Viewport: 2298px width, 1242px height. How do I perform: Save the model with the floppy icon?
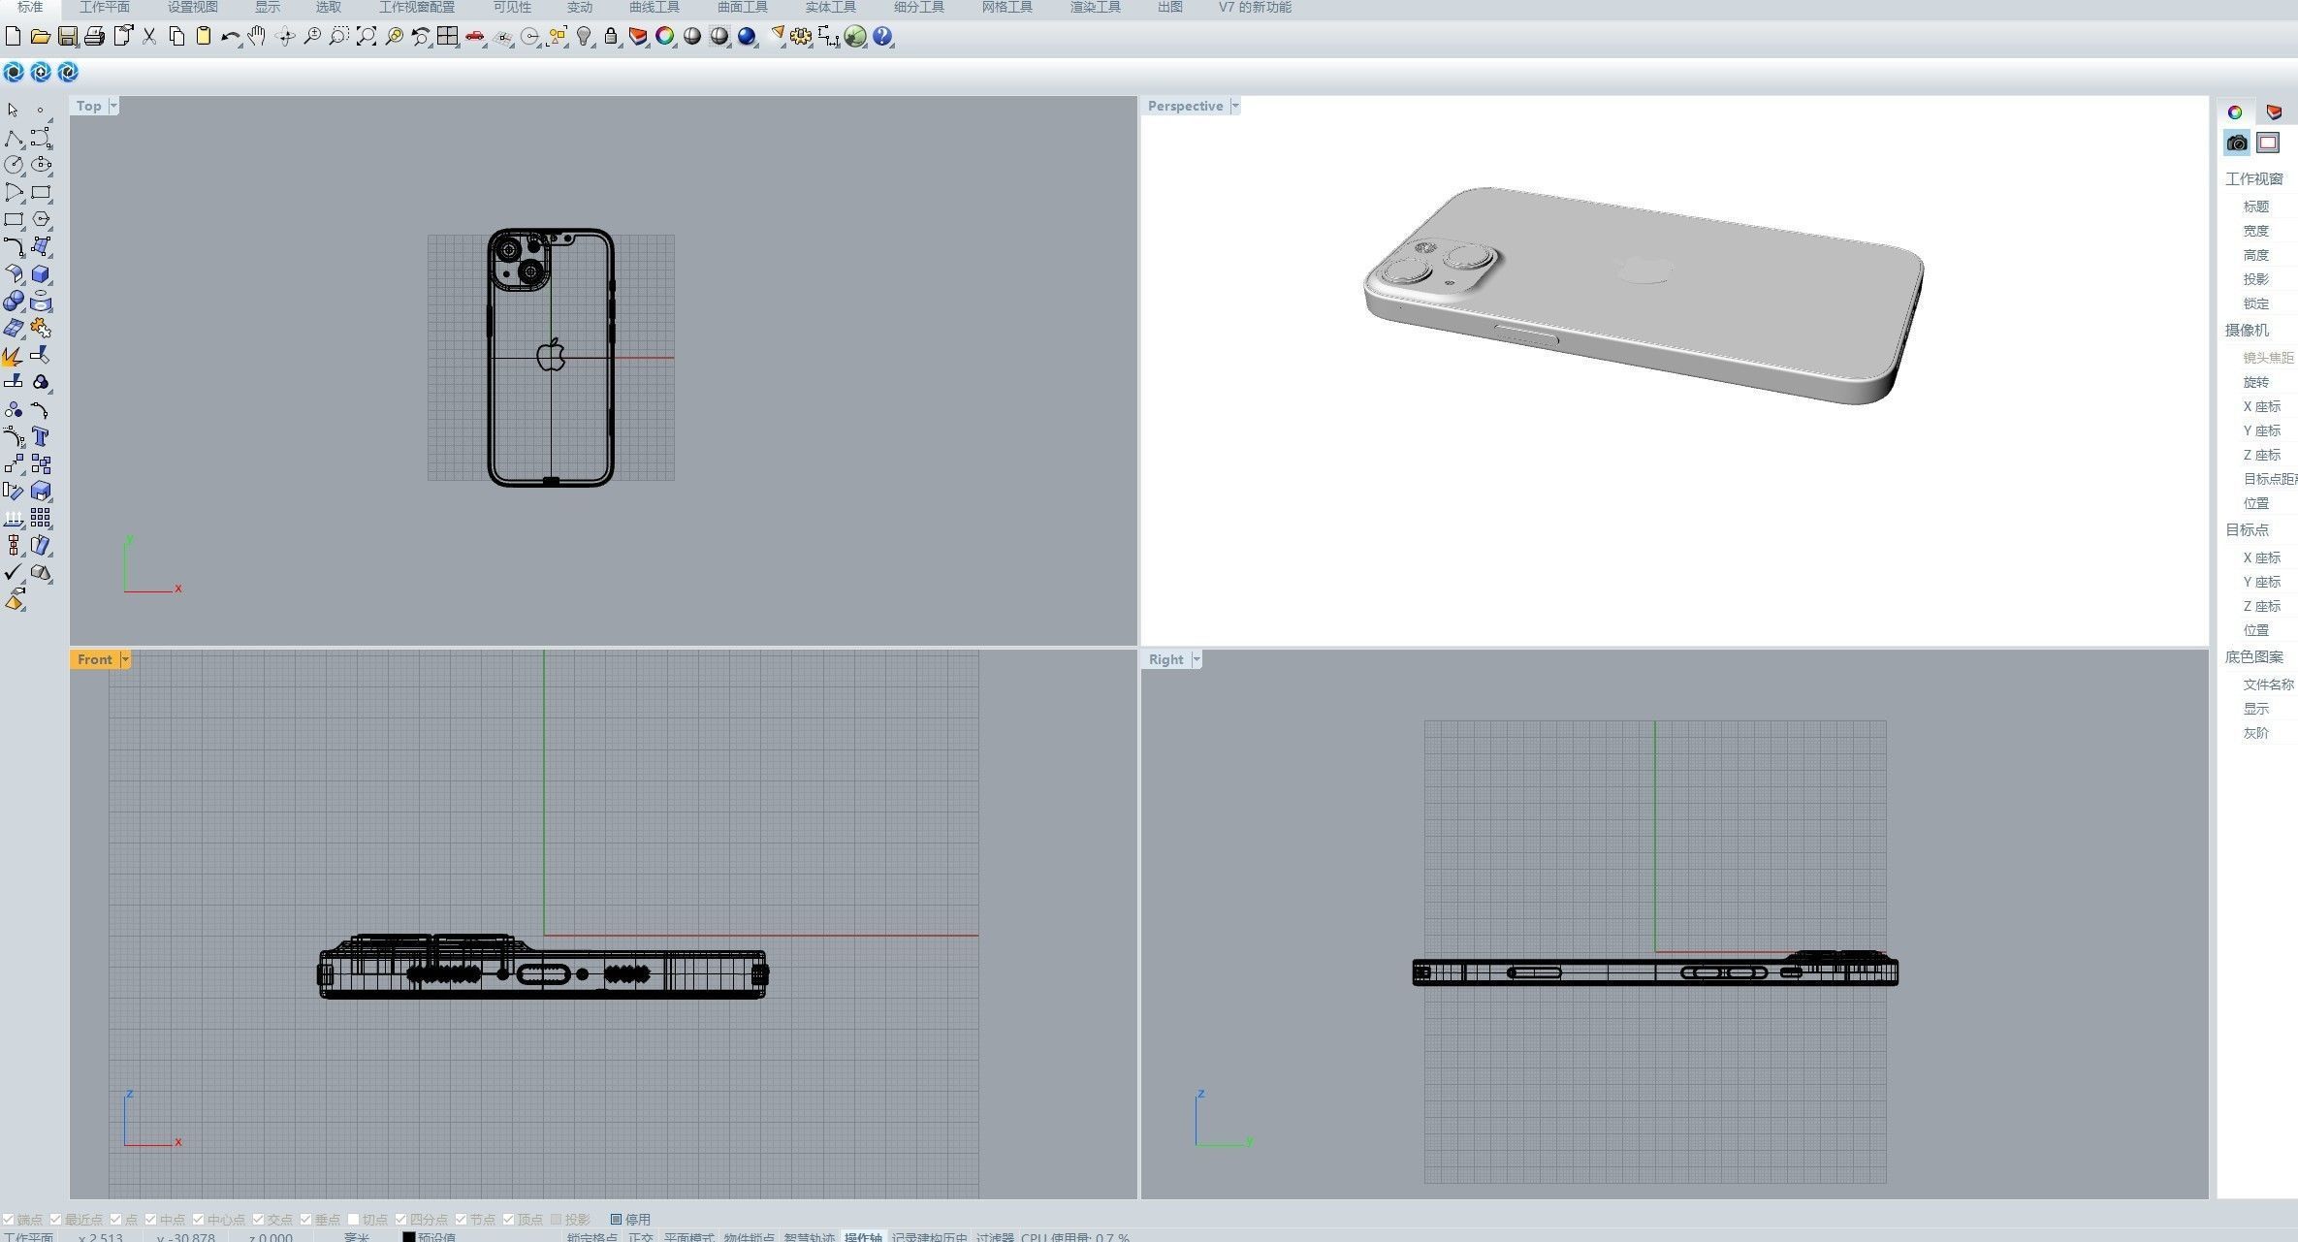(x=67, y=37)
